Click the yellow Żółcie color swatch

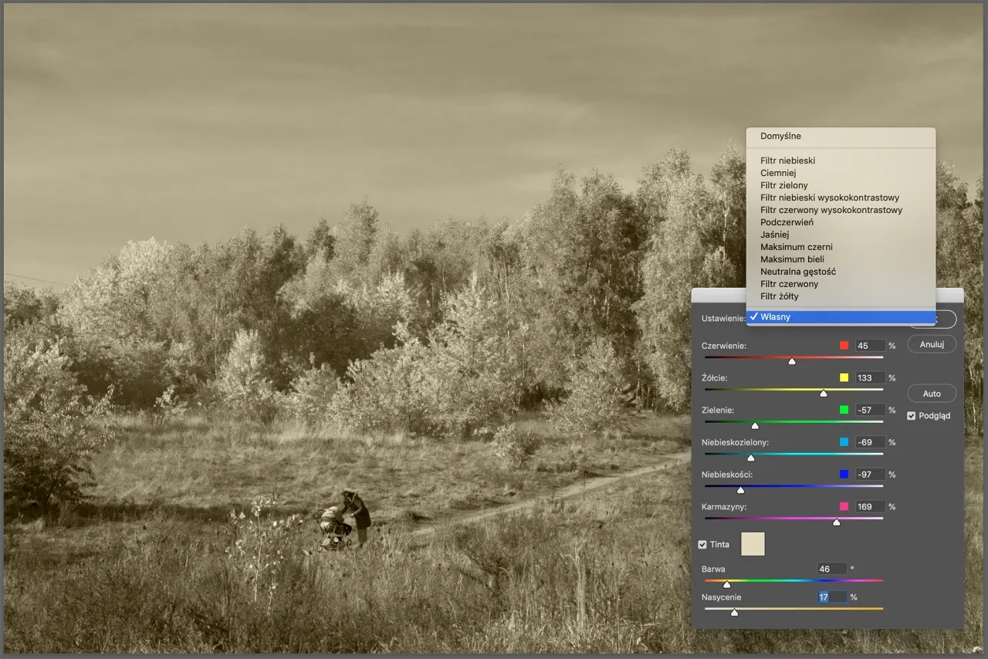844,378
